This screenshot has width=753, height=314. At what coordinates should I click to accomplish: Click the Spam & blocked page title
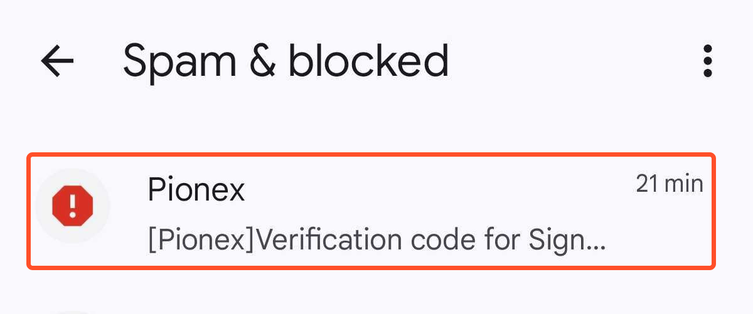coord(286,61)
